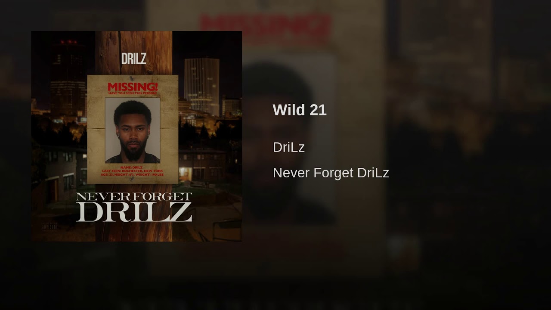Viewport: 551px width, 310px height.
Task: Select the NEVER FORGET text on cover
Action: pos(134,197)
